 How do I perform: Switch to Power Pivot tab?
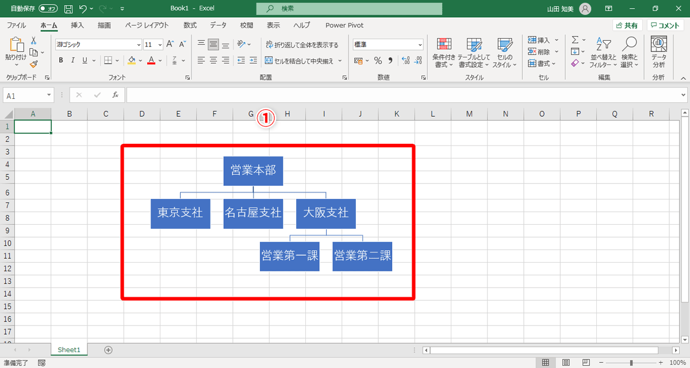343,25
